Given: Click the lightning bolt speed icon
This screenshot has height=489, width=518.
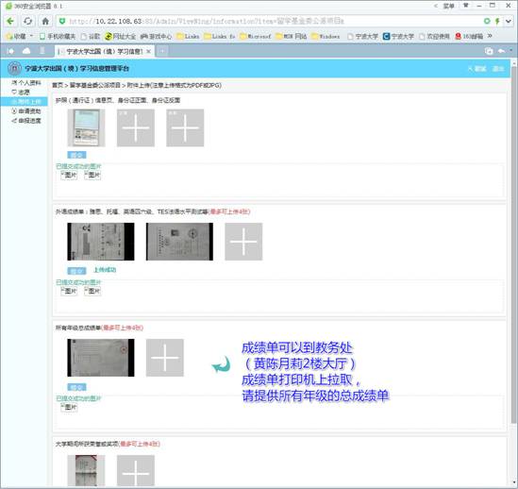Looking at the screenshot, I should tap(497, 21).
